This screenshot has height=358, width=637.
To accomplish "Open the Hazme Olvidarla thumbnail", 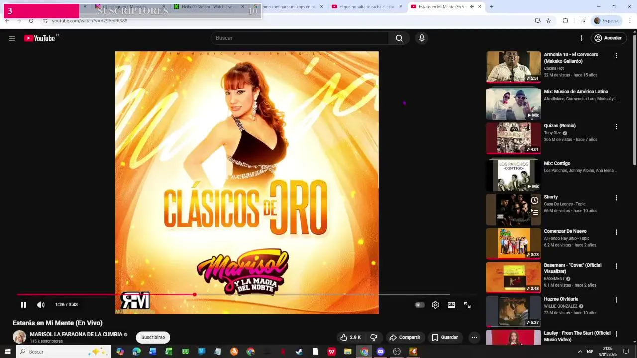I will point(514,311).
